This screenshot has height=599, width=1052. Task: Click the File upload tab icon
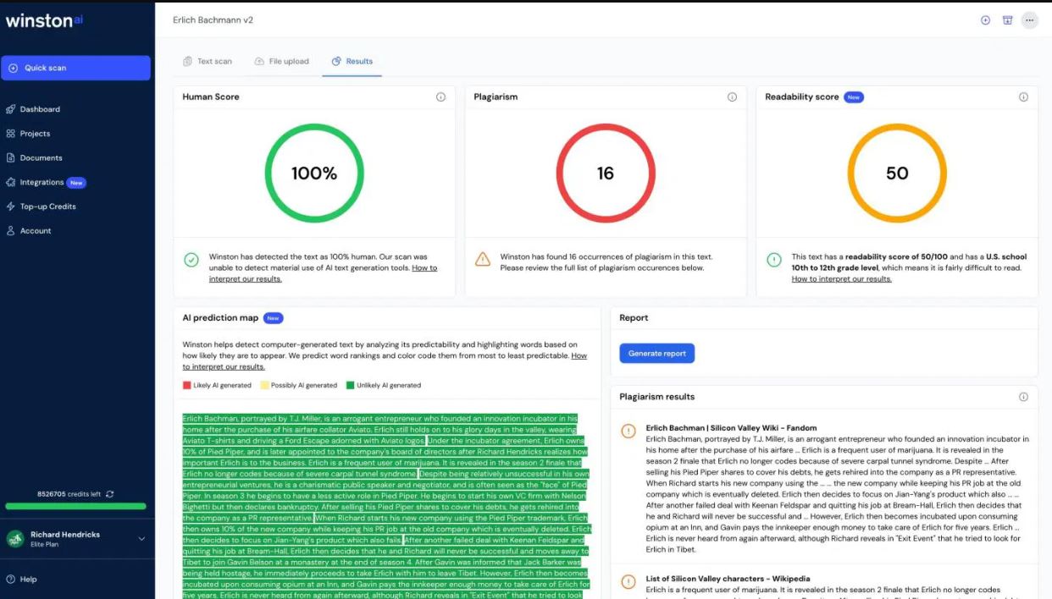coord(259,61)
